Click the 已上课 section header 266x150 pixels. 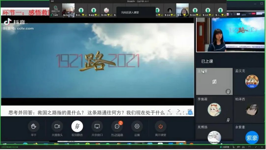tap(207, 61)
